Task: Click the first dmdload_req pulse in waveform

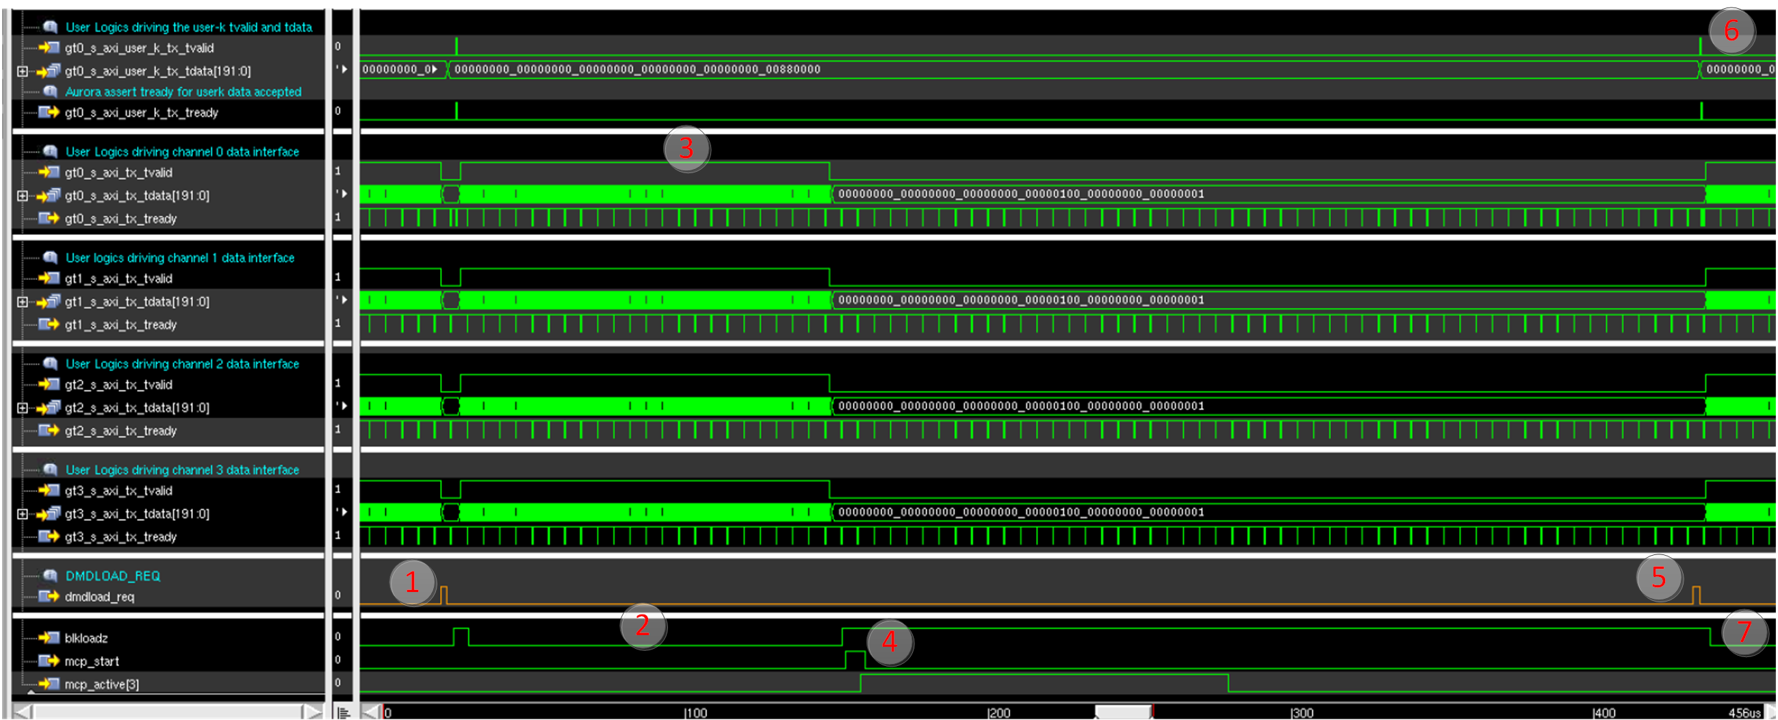Action: 443,595
